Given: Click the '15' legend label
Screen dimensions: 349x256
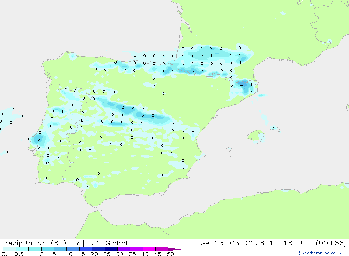Looking at the screenshot, I should [x=82, y=254].
